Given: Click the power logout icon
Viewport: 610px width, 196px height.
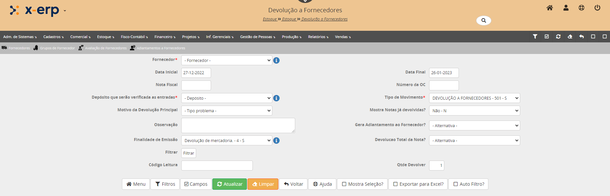Looking at the screenshot, I should click(x=597, y=8).
